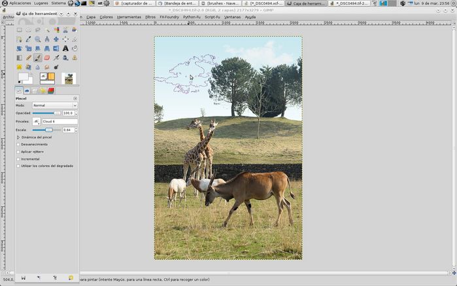Open the FX-Foundry menu
Screen dimensions: 457x286
(169, 17)
